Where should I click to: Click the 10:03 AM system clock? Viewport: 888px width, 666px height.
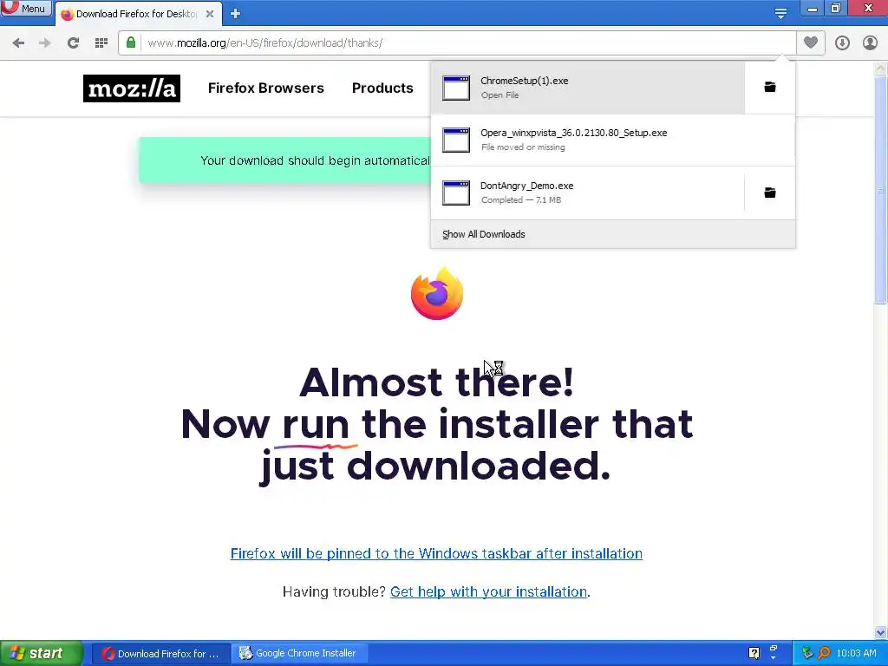pos(856,654)
